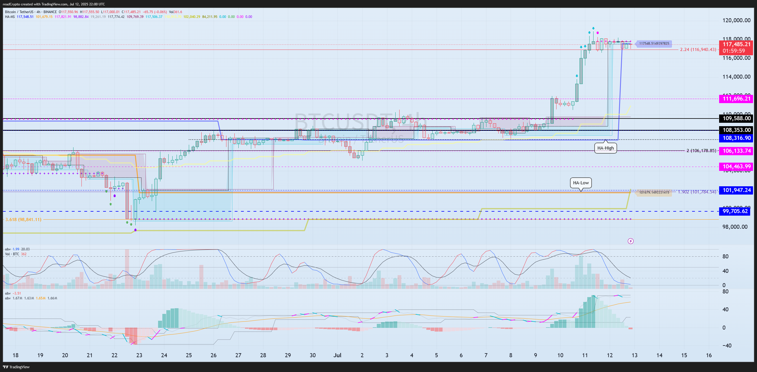Image resolution: width=757 pixels, height=372 pixels.
Task: Click the HA-MS value 109,769.39
Action: coord(135,17)
